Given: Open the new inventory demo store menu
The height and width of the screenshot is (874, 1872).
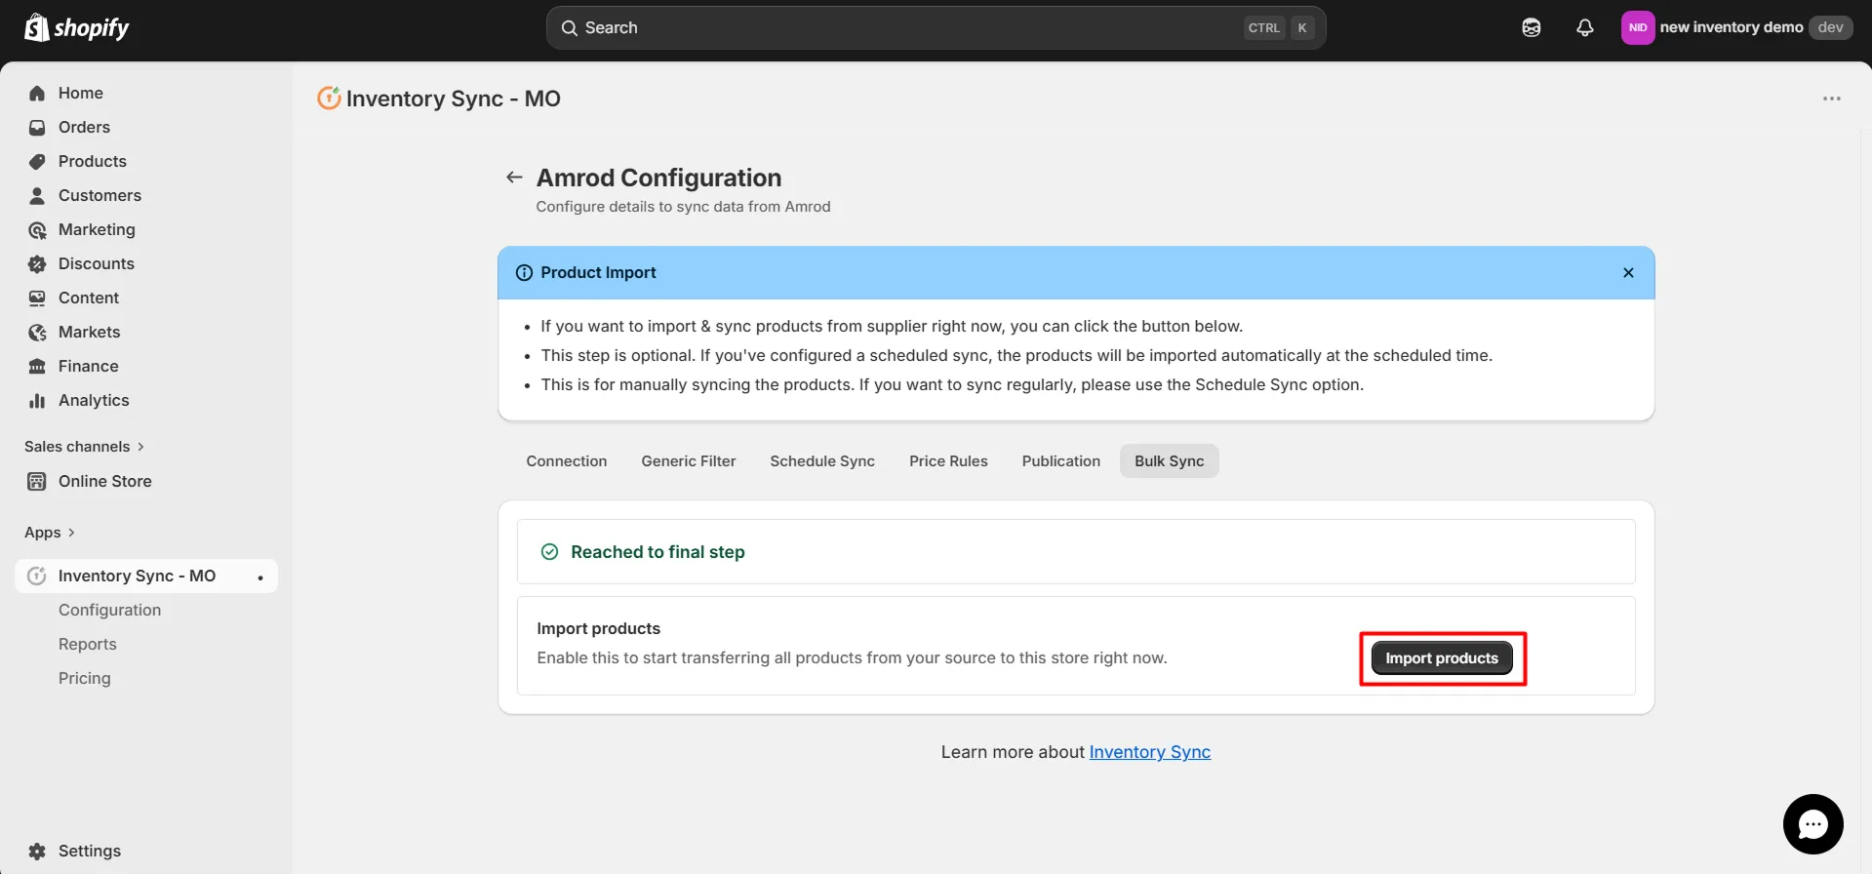Looking at the screenshot, I should point(1736,27).
